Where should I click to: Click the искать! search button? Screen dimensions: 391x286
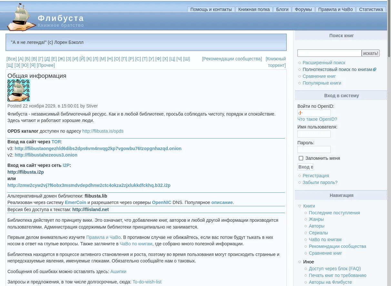(x=371, y=53)
